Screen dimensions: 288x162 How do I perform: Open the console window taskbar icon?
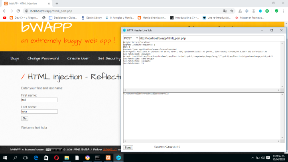pyautogui.click(x=98, y=158)
